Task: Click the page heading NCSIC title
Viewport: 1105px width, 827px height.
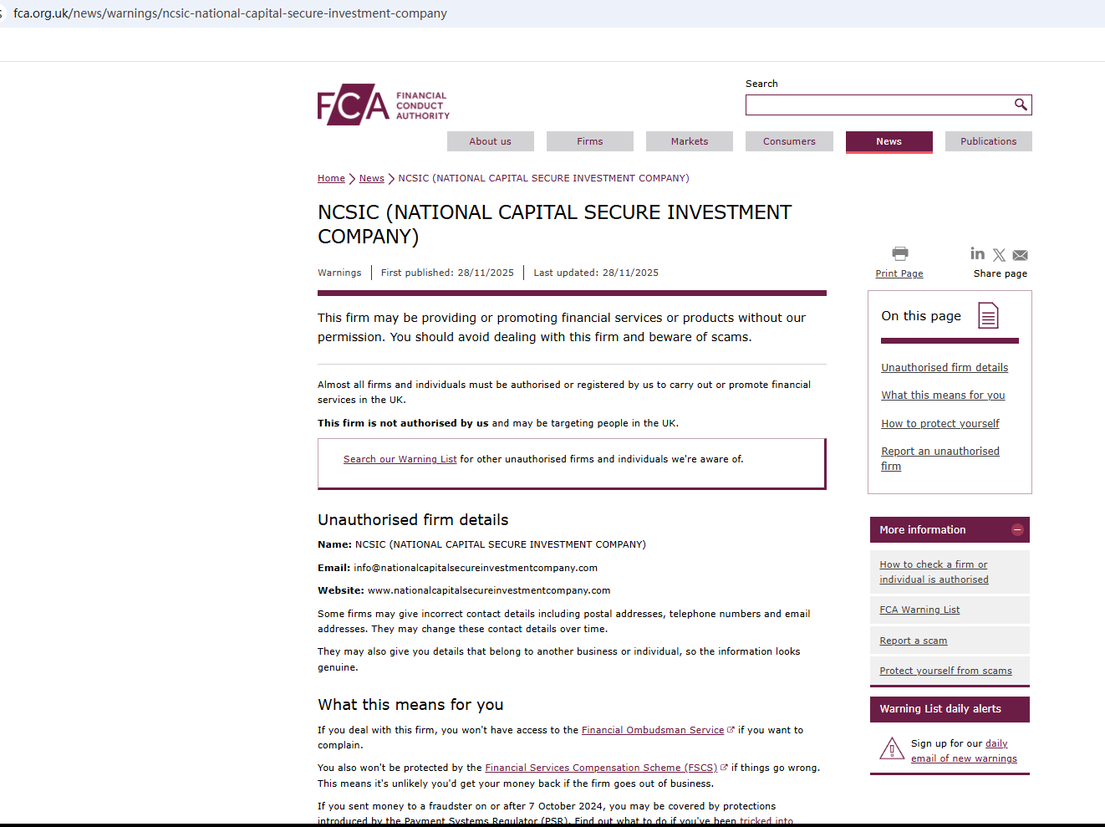Action: [x=554, y=224]
